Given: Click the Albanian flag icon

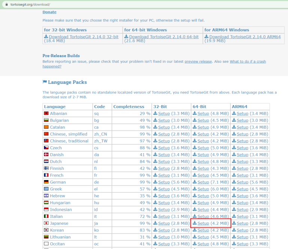Looking at the screenshot, I should pyautogui.click(x=46, y=113).
